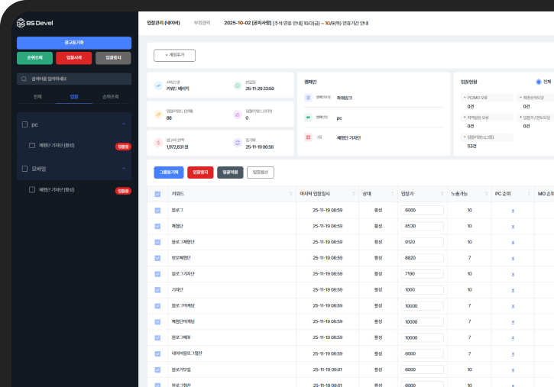Click the BS Devel logo icon
Image resolution: width=554 pixels, height=387 pixels.
pyautogui.click(x=21, y=22)
